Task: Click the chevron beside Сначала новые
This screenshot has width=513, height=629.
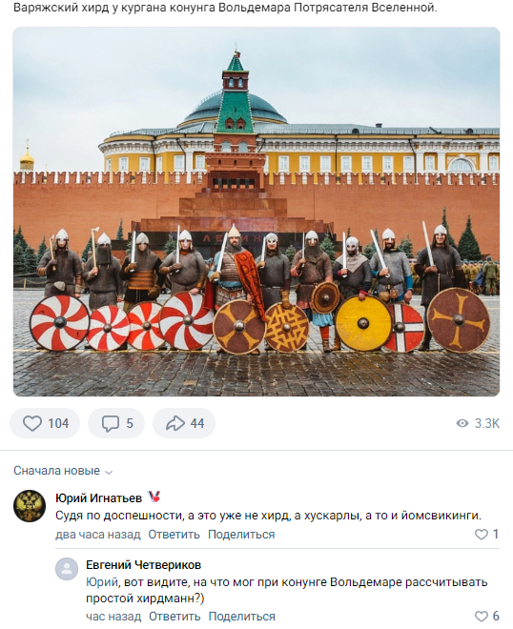Action: (x=109, y=472)
